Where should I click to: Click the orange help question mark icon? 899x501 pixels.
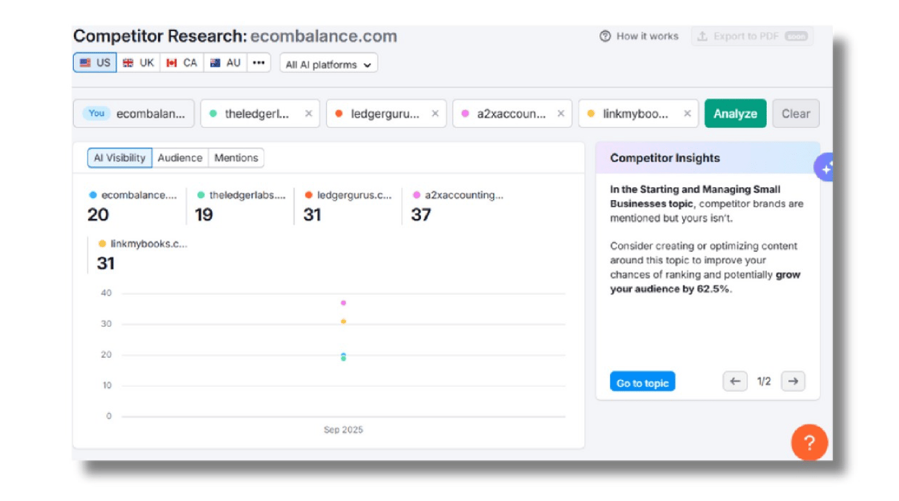tap(809, 443)
